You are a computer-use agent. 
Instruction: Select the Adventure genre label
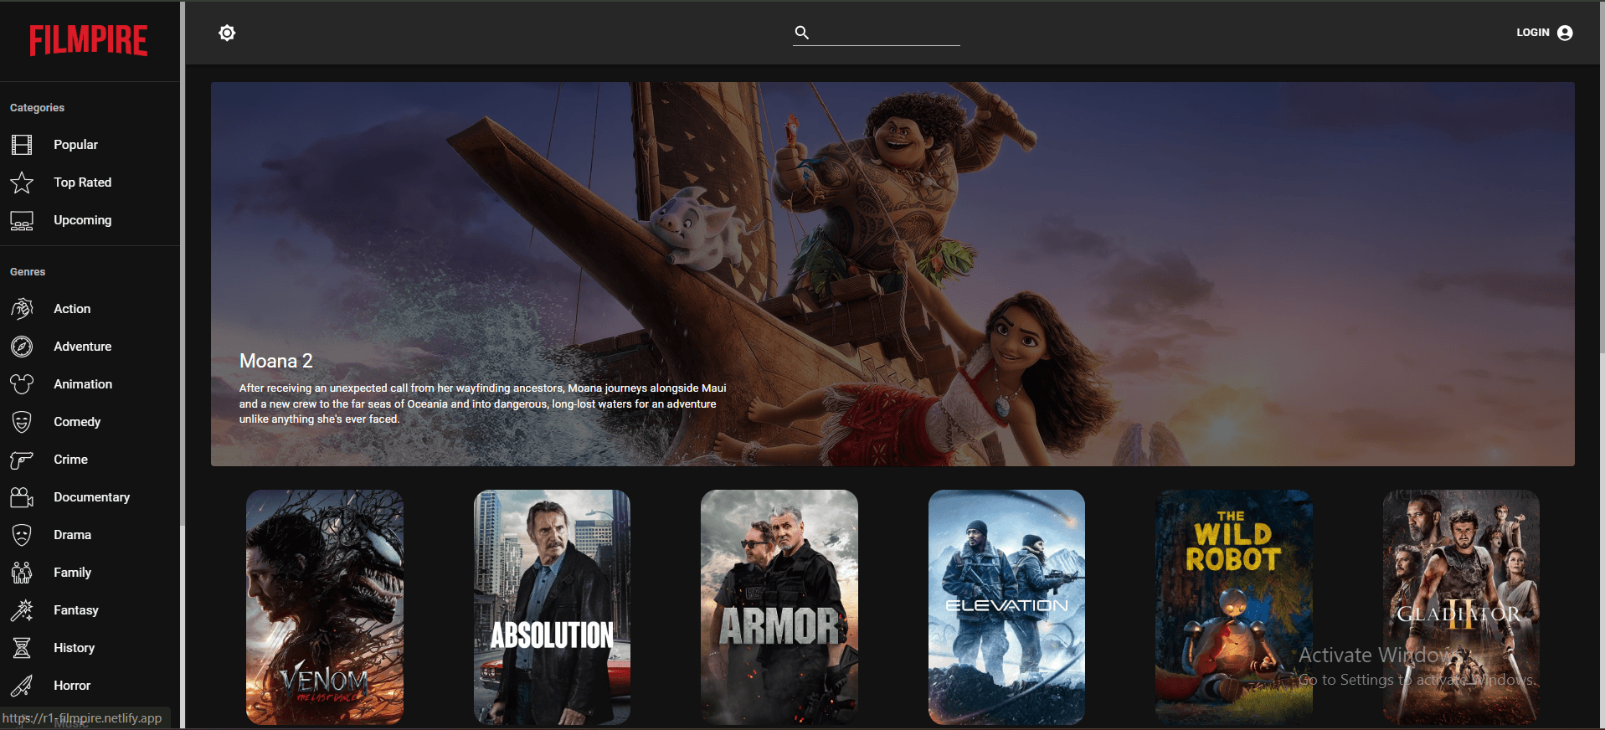pos(82,347)
